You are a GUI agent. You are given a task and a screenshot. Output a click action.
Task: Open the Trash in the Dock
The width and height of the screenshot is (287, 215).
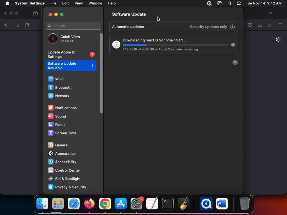[244, 204]
